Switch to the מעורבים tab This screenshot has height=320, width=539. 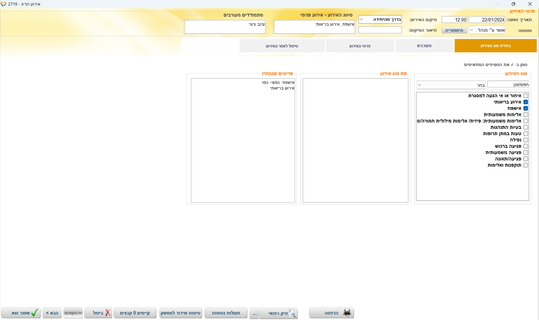coord(424,46)
